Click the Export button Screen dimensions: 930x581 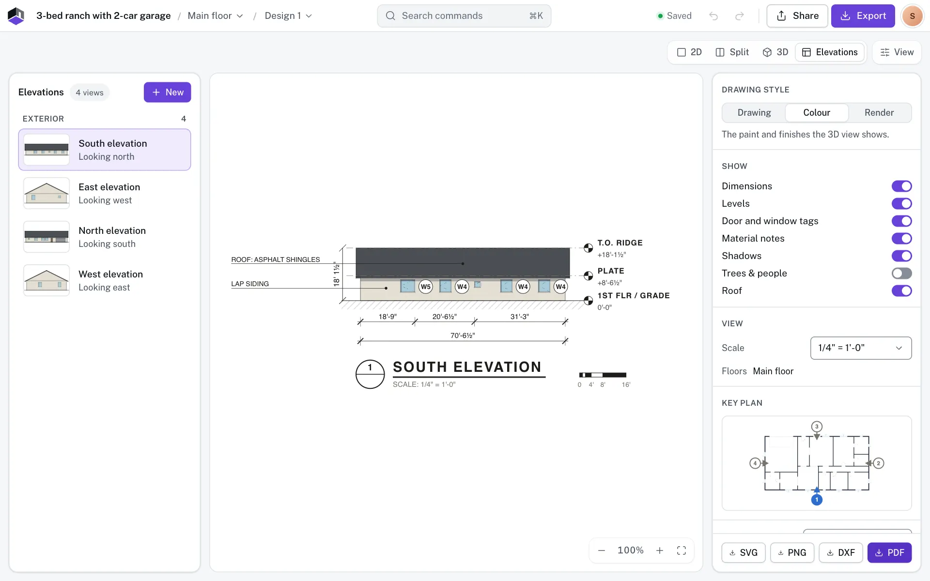coord(863,16)
